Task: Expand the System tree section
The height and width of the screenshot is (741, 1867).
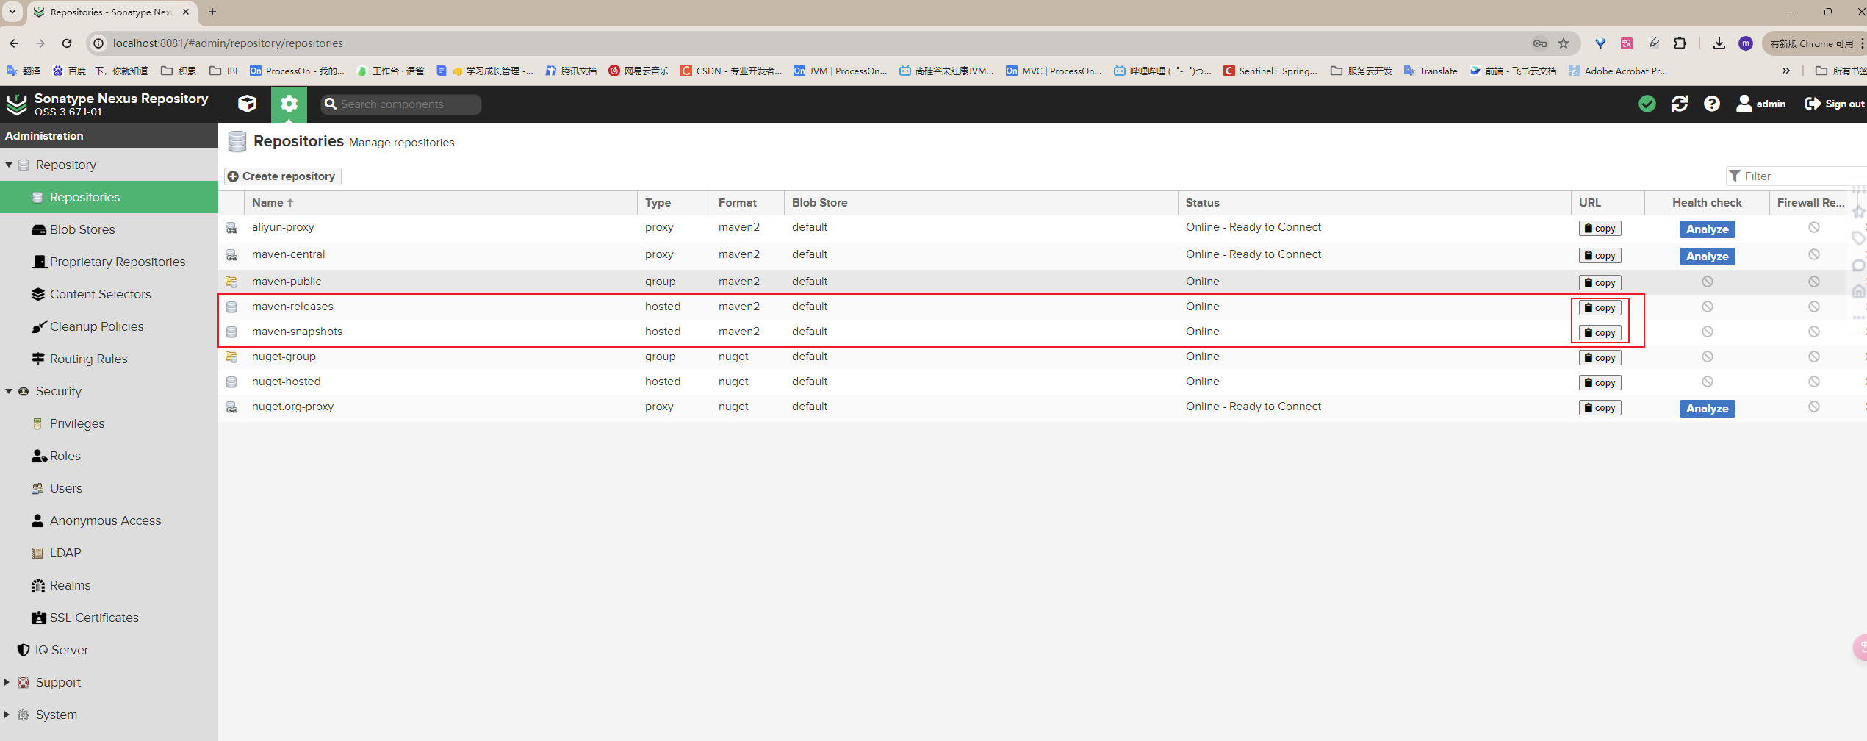Action: (7, 715)
